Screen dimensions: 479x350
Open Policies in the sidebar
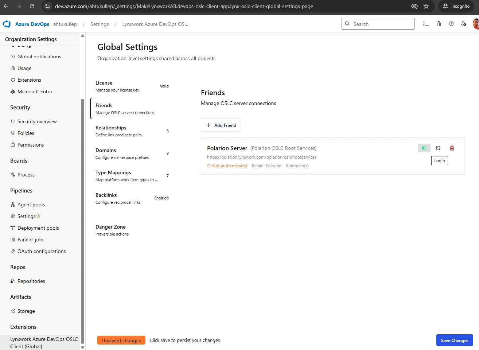[x=26, y=133]
